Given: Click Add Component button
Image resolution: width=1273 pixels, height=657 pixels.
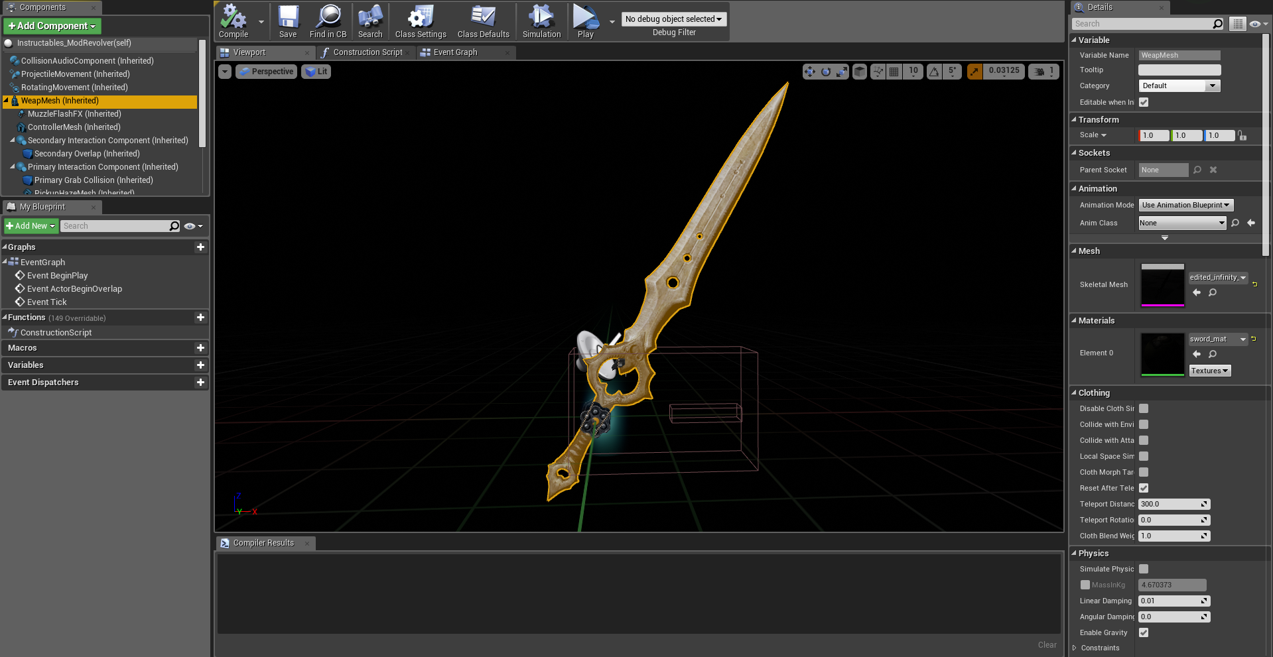Looking at the screenshot, I should pos(52,26).
